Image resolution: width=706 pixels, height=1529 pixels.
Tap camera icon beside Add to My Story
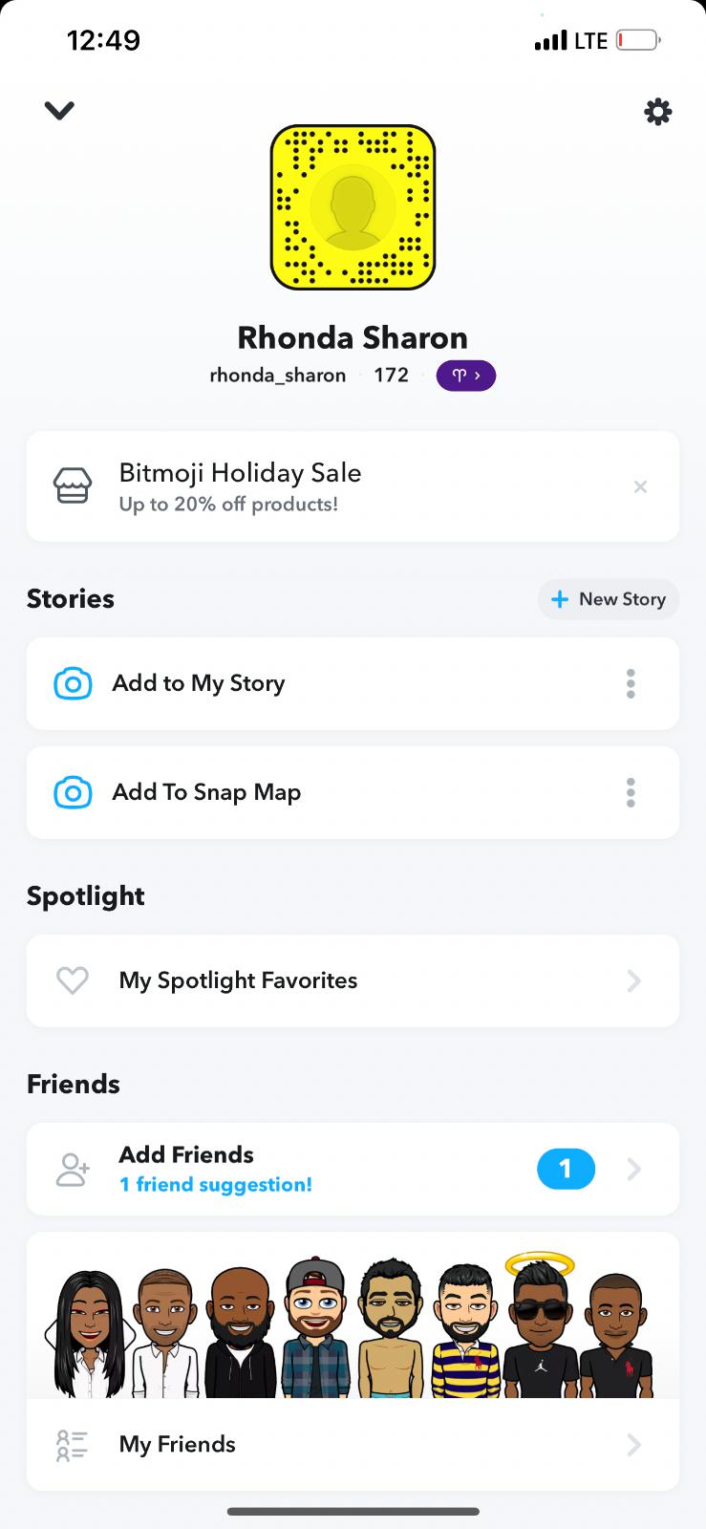click(73, 684)
